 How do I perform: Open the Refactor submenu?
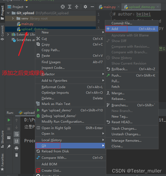click(70, 74)
